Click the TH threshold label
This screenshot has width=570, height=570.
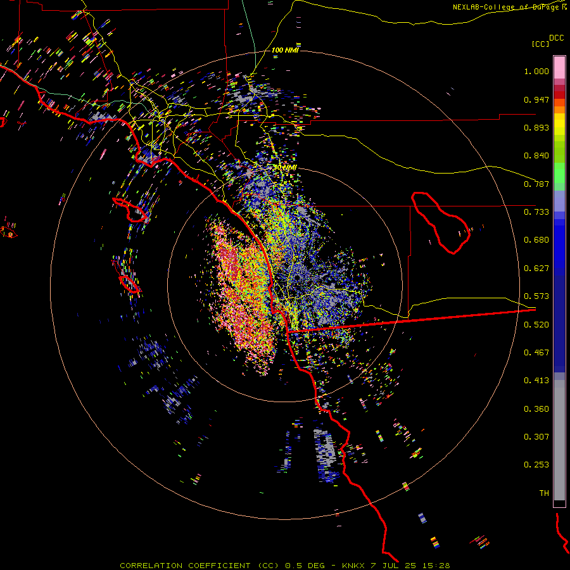(544, 493)
